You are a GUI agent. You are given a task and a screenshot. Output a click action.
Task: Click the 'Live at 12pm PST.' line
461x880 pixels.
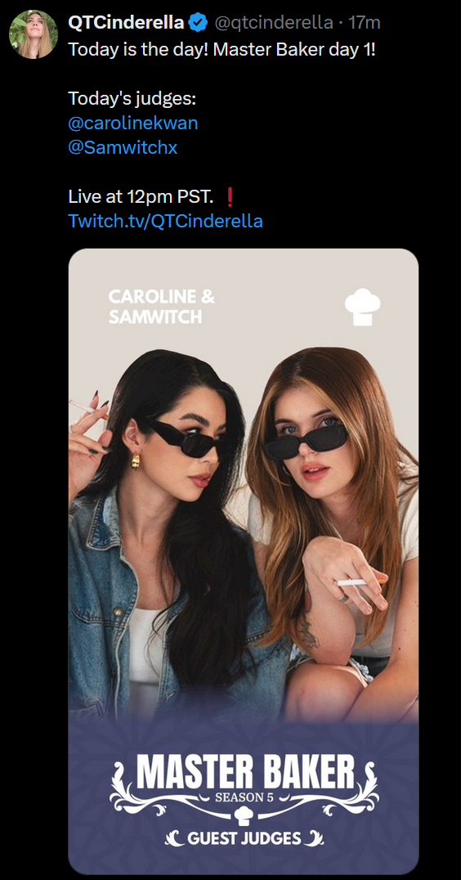[x=141, y=197]
